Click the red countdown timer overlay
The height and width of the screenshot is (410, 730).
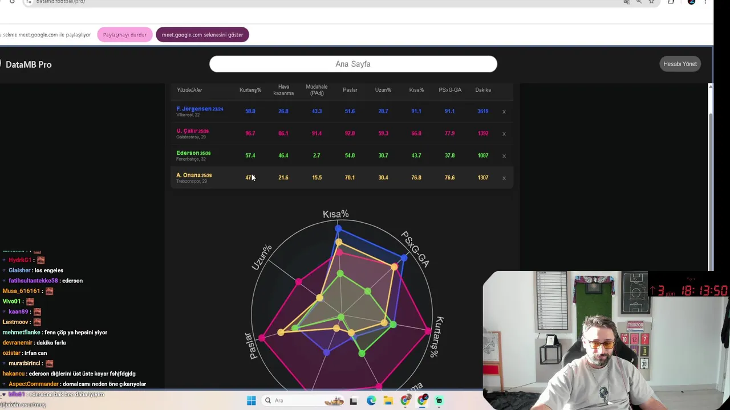[x=690, y=290]
